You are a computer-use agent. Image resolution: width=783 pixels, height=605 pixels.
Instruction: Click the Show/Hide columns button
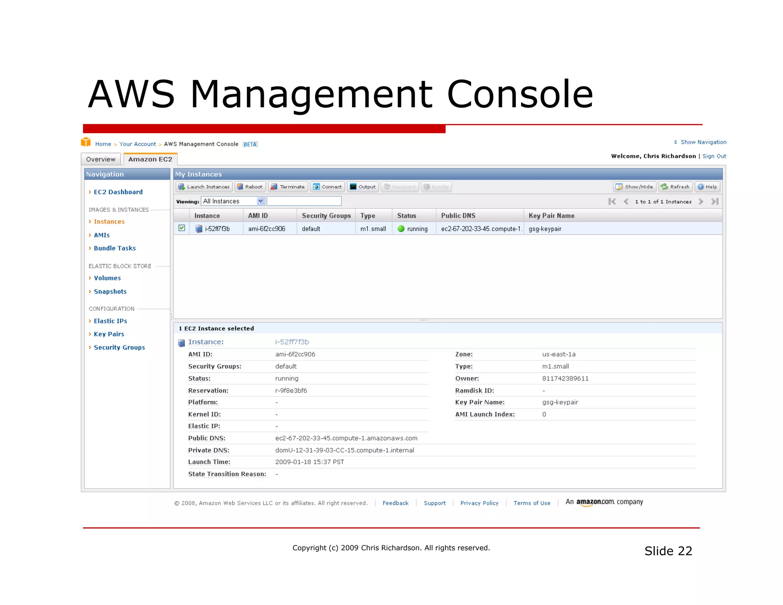point(635,187)
